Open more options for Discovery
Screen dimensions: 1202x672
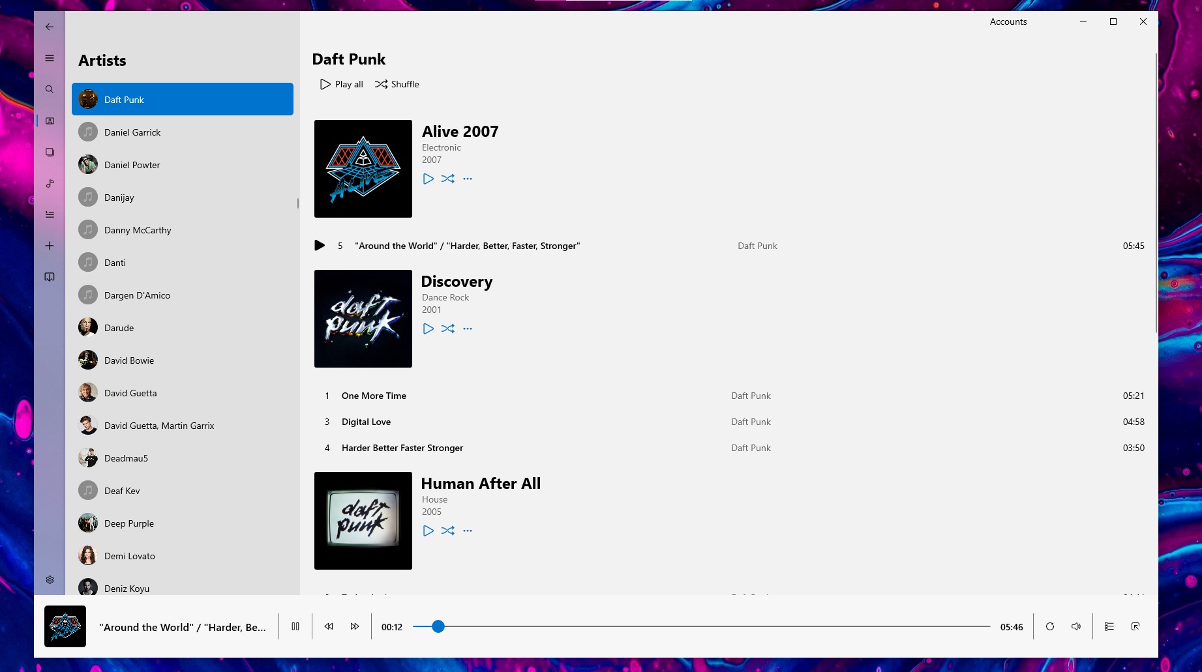pyautogui.click(x=468, y=329)
